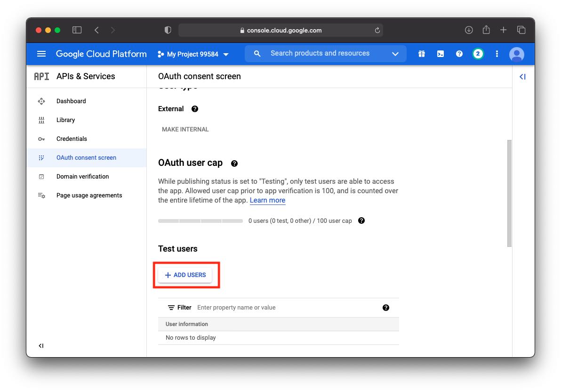Toggle the right info panel arrow
The height and width of the screenshot is (392, 561).
tap(522, 77)
